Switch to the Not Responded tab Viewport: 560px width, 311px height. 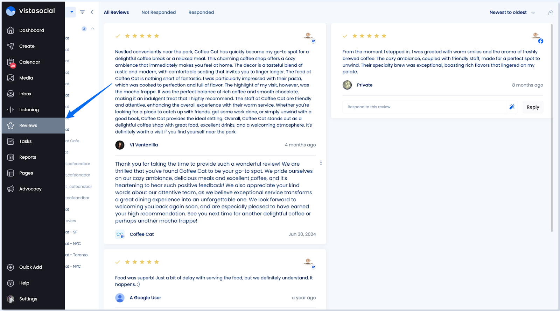159,13
